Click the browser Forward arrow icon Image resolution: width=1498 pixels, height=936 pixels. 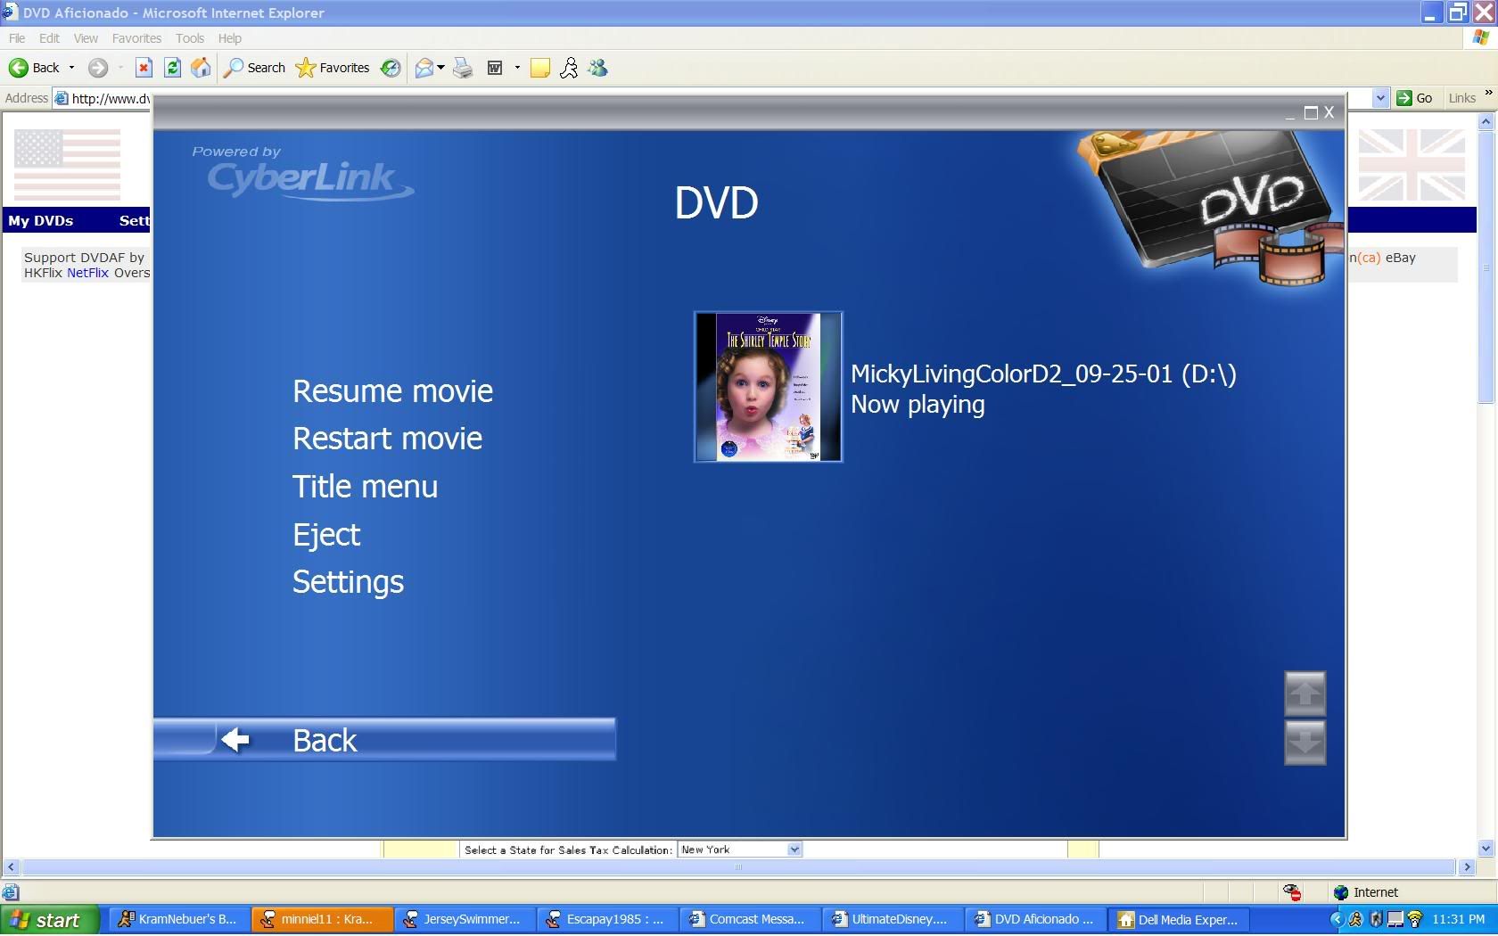98,68
